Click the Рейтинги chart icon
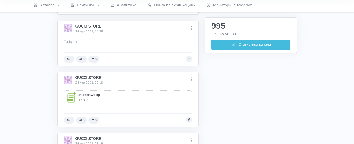The image size is (354, 144). tap(73, 5)
